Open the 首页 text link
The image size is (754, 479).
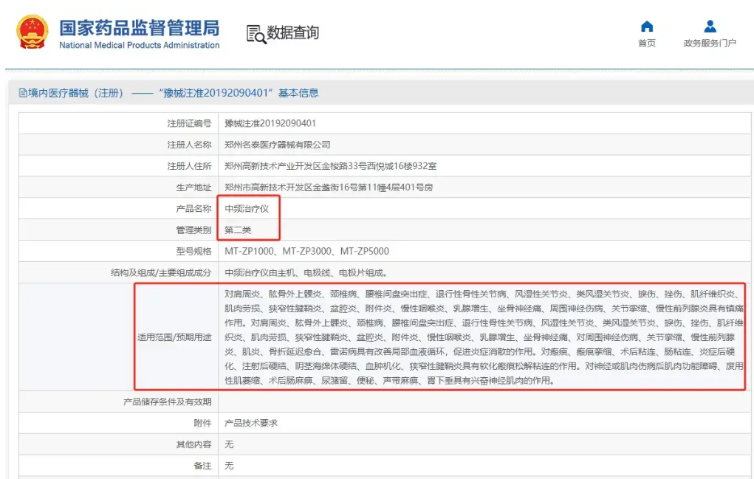[x=646, y=44]
